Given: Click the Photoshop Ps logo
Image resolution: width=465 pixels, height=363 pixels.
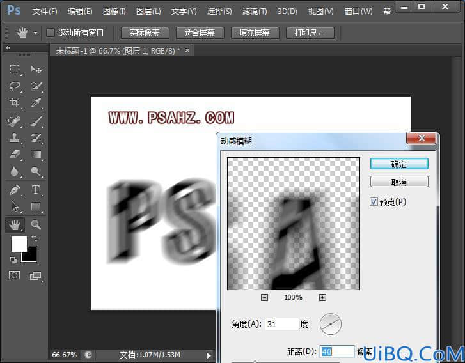Looking at the screenshot, I should pos(13,11).
